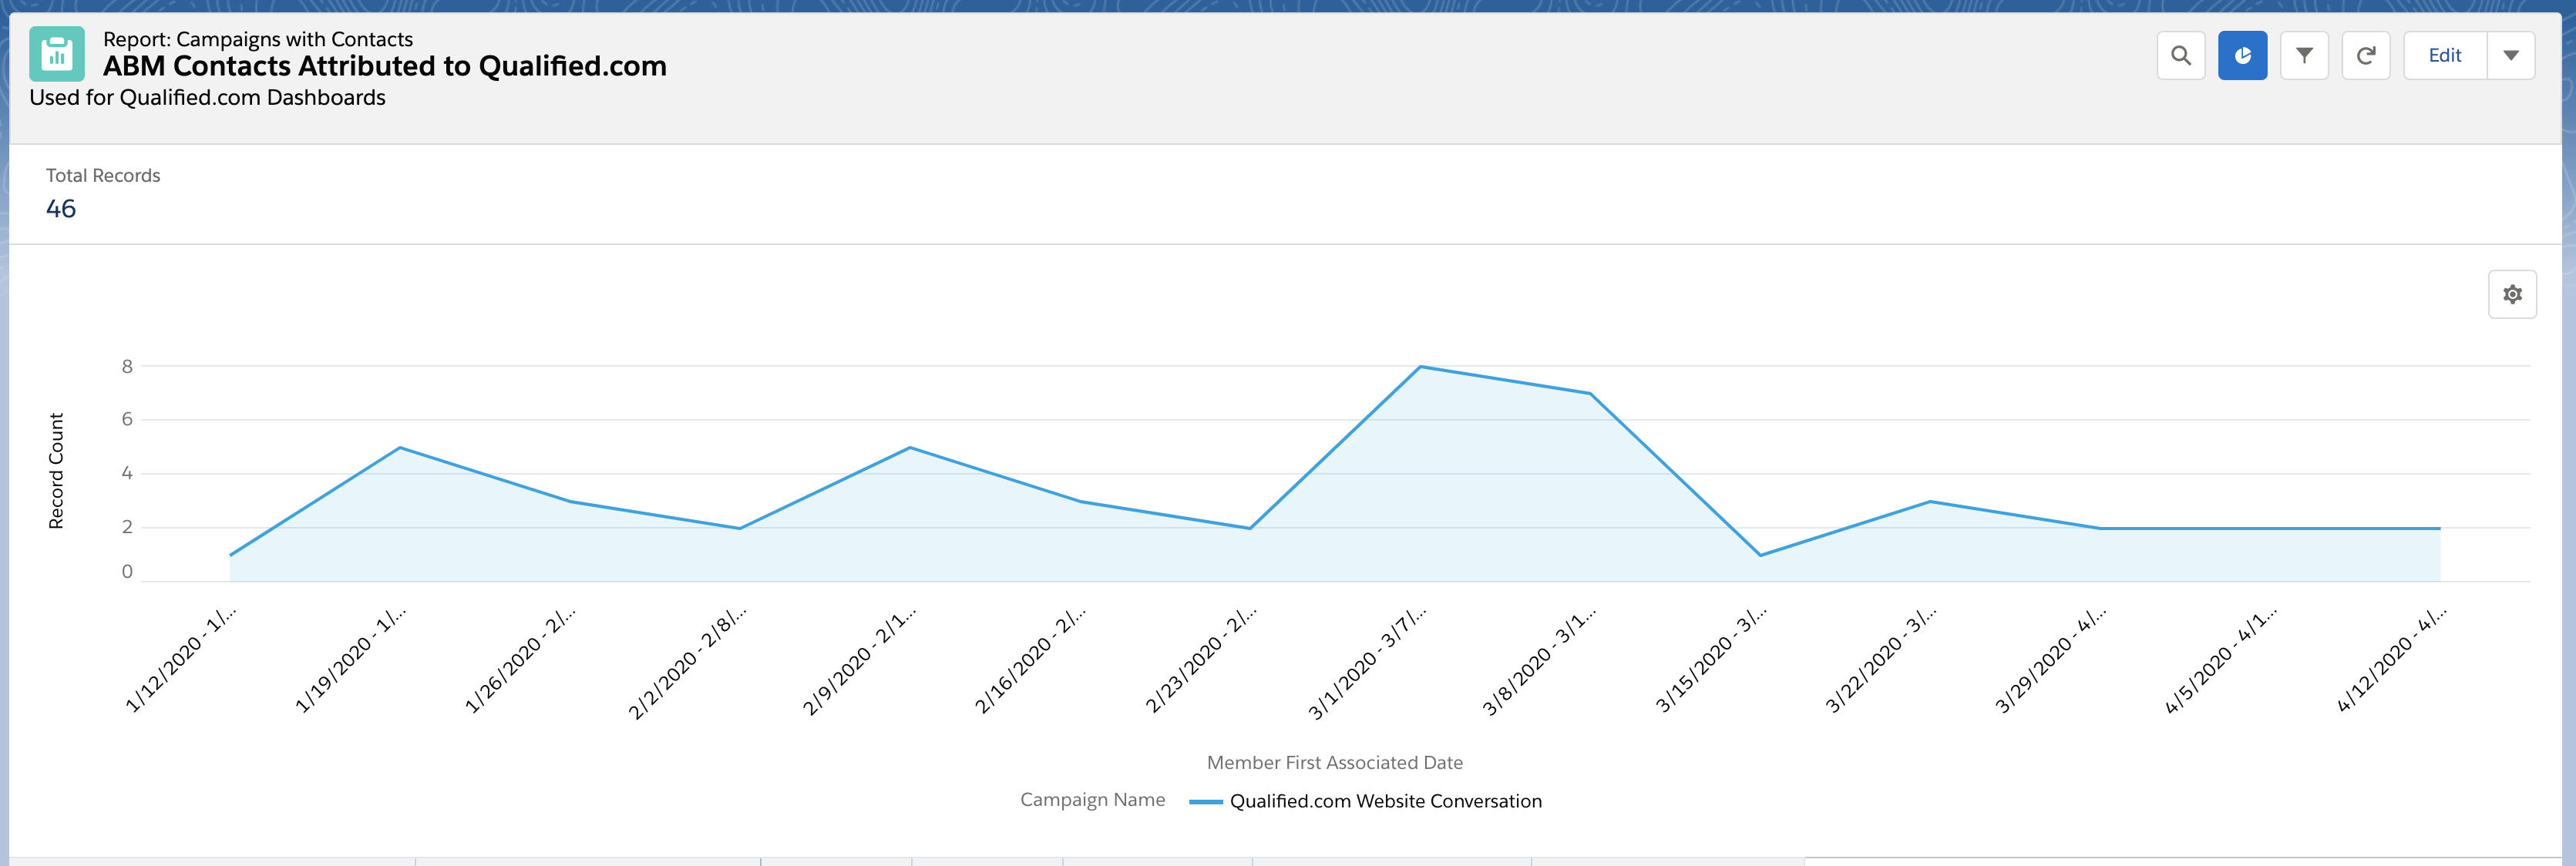This screenshot has height=866, width=2576.
Task: Click the 2/9/2020 x-axis label
Action: (859, 661)
